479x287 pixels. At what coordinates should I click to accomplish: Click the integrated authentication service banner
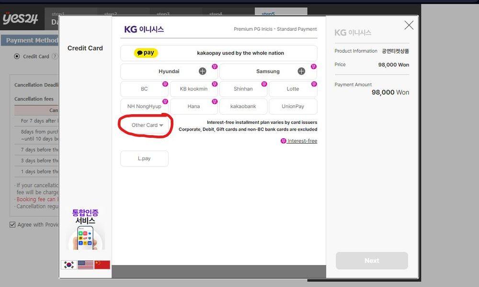click(x=85, y=229)
